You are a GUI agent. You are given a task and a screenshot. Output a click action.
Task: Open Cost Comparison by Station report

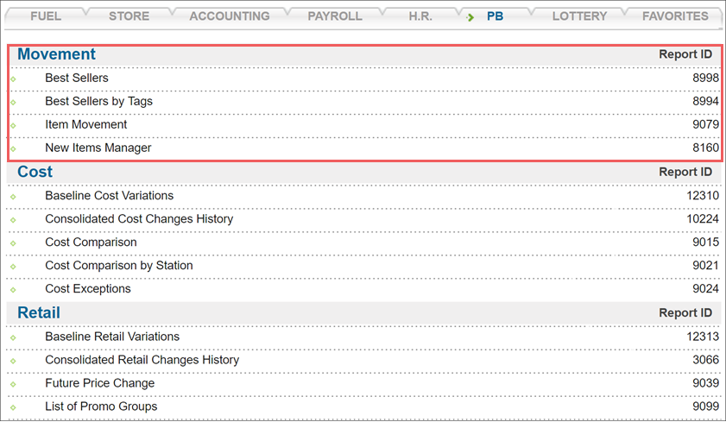tap(119, 266)
